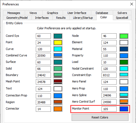Image resolution: width=136 pixels, height=123 pixels.
Task: Open the Aero Control Surf color swatch
Action: pyautogui.click(x=124, y=102)
